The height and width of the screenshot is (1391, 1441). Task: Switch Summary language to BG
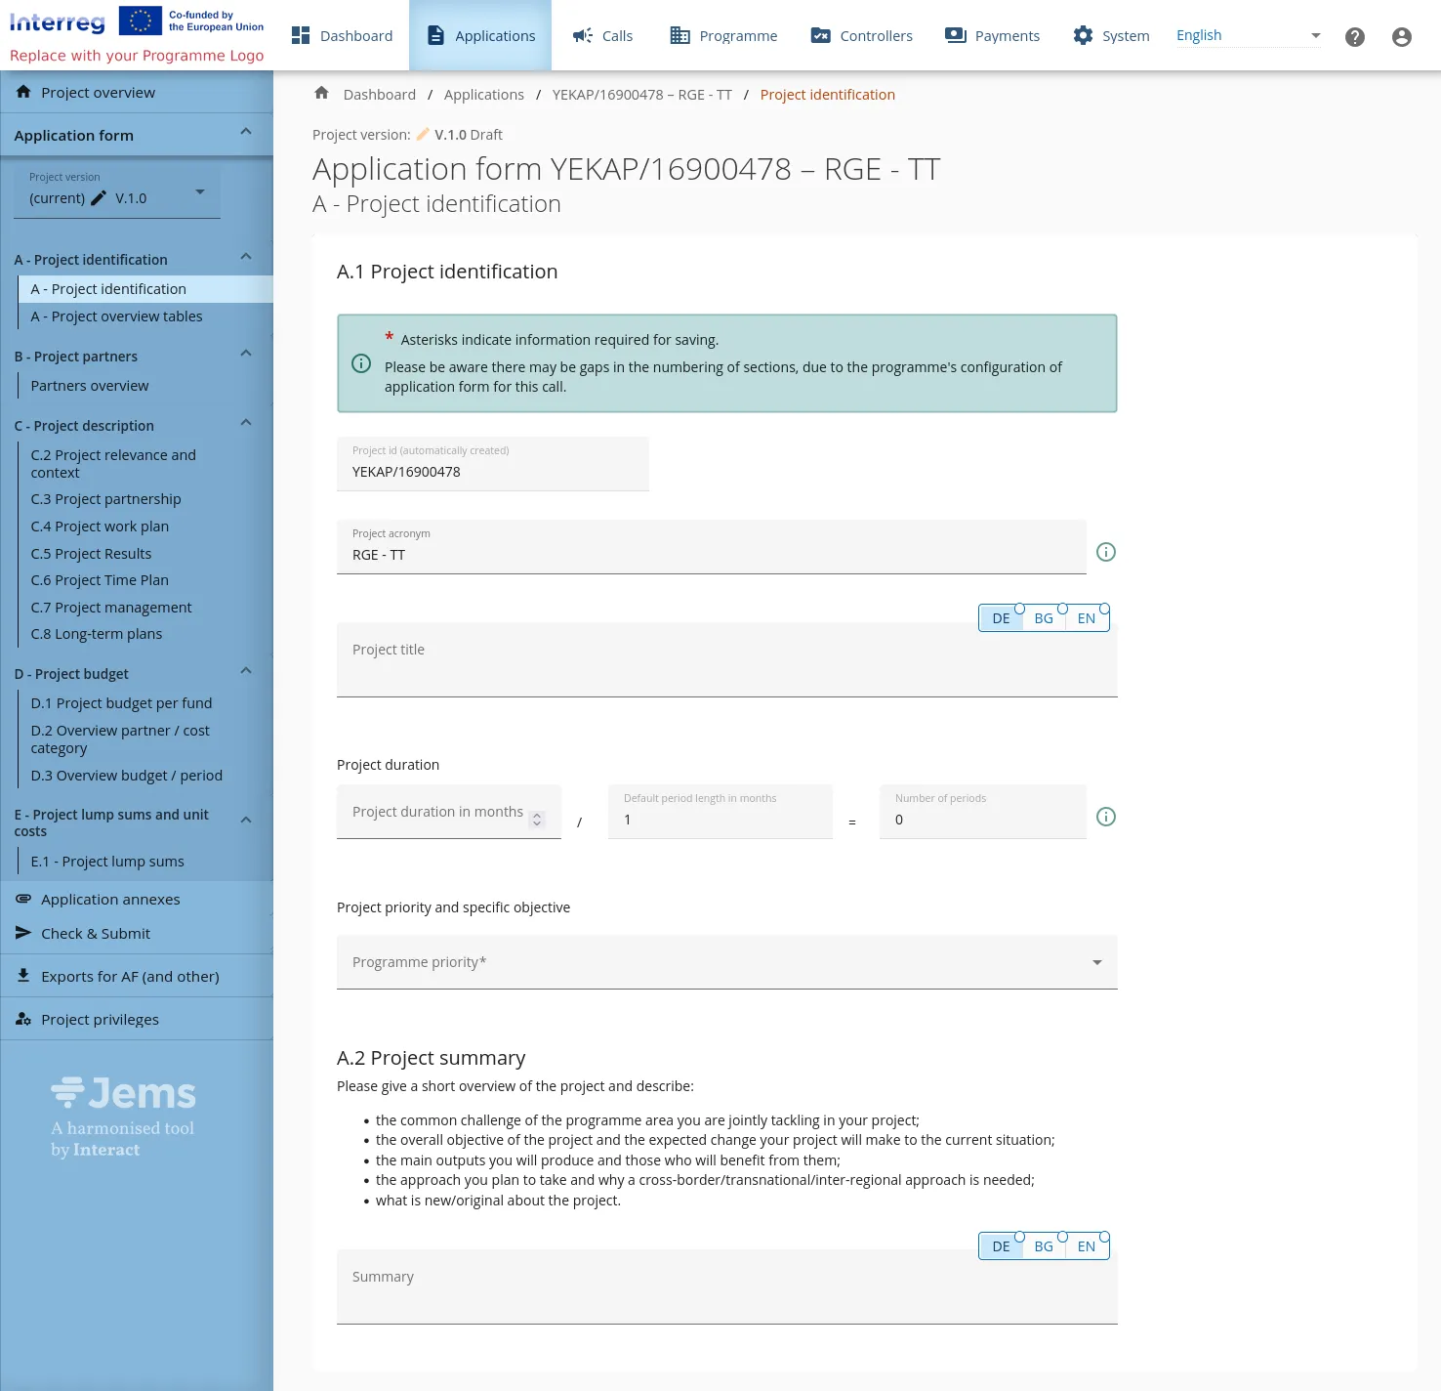pos(1044,1246)
